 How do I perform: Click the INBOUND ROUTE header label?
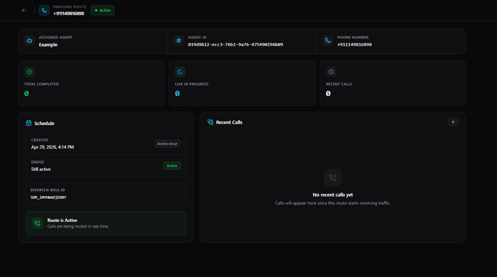tap(70, 7)
